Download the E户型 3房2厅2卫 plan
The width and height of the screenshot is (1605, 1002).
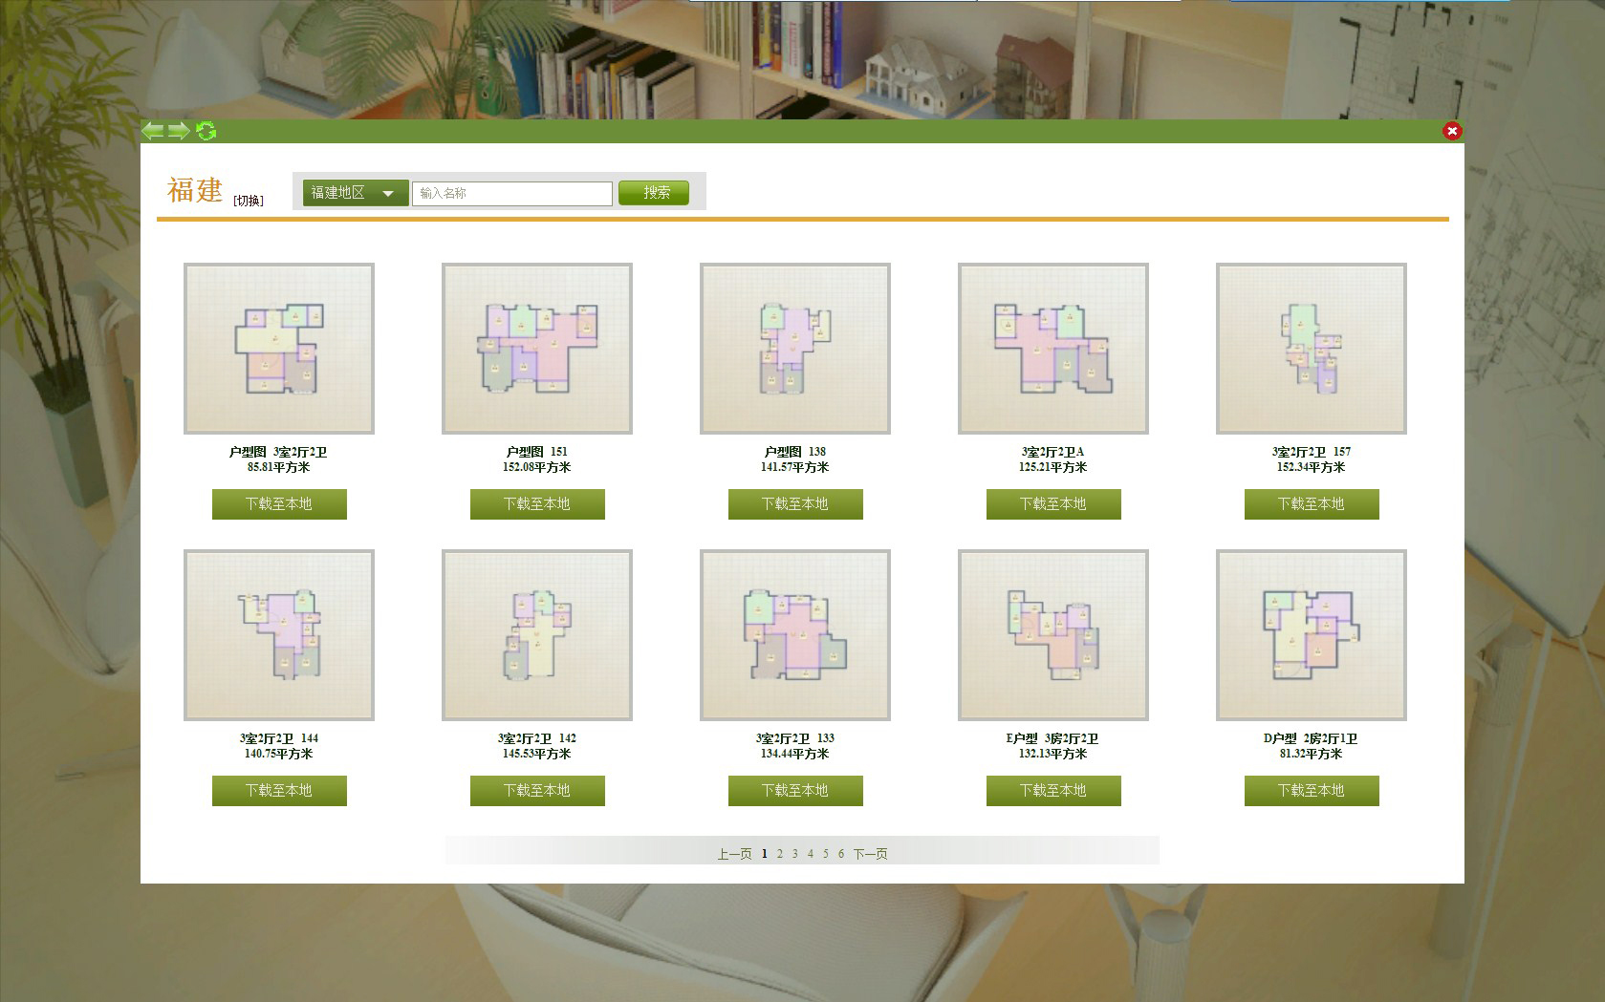pos(1053,791)
